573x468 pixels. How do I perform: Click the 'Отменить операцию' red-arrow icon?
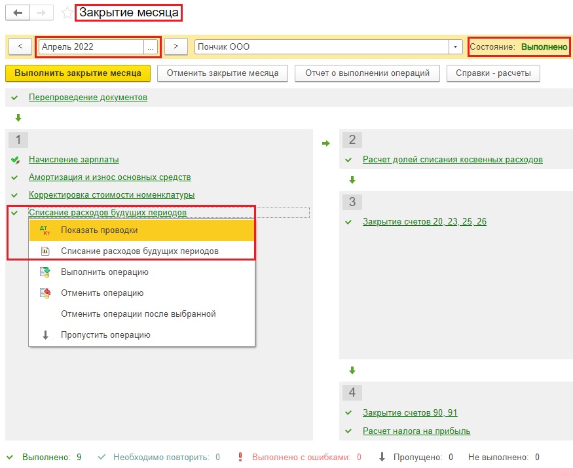tap(45, 293)
